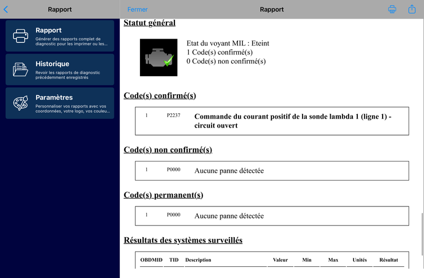
Task: Click P0000 code in permanent section
Action: [x=173, y=215]
